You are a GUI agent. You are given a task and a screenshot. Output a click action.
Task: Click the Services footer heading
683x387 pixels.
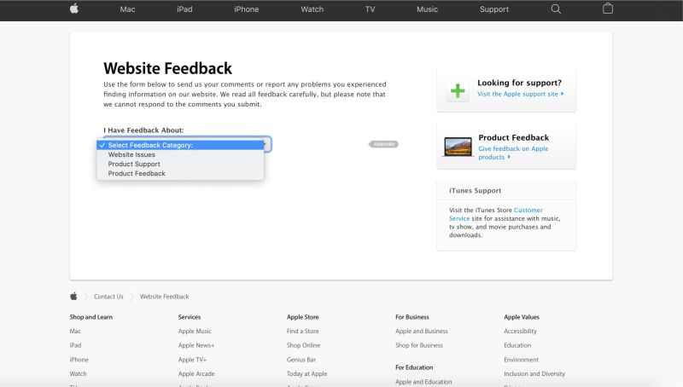pyautogui.click(x=190, y=317)
